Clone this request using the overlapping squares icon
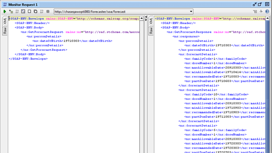Screen dimensions: 272x153 [35, 11]
